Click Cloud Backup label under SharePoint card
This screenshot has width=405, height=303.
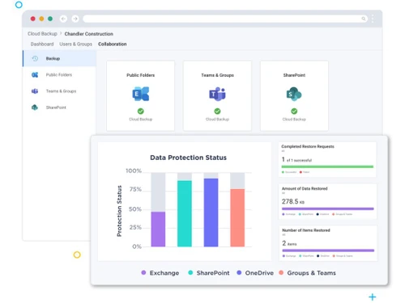pos(294,120)
